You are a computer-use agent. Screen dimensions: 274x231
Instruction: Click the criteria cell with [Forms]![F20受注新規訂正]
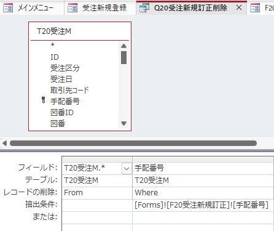(203, 205)
